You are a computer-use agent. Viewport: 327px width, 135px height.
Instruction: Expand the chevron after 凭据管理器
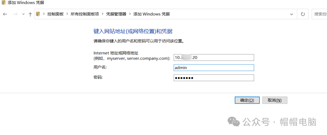130,14
